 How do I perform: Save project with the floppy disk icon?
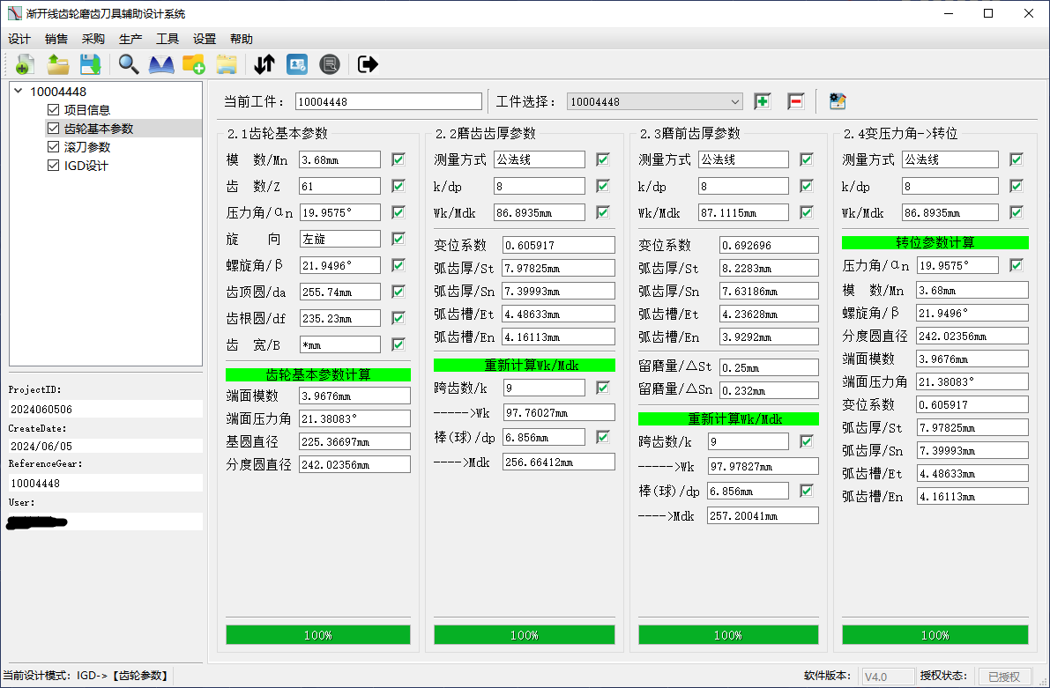[x=91, y=64]
